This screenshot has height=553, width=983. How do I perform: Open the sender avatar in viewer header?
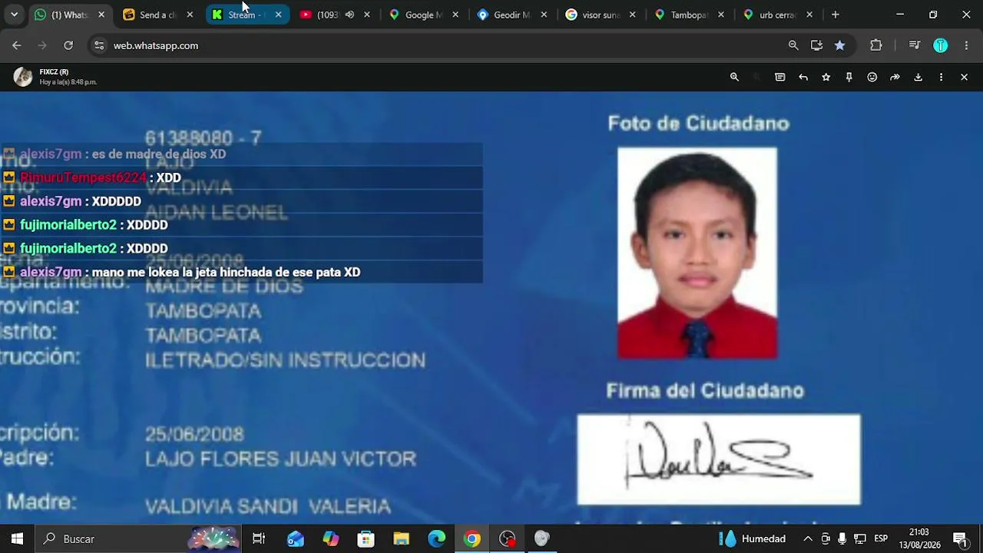23,77
